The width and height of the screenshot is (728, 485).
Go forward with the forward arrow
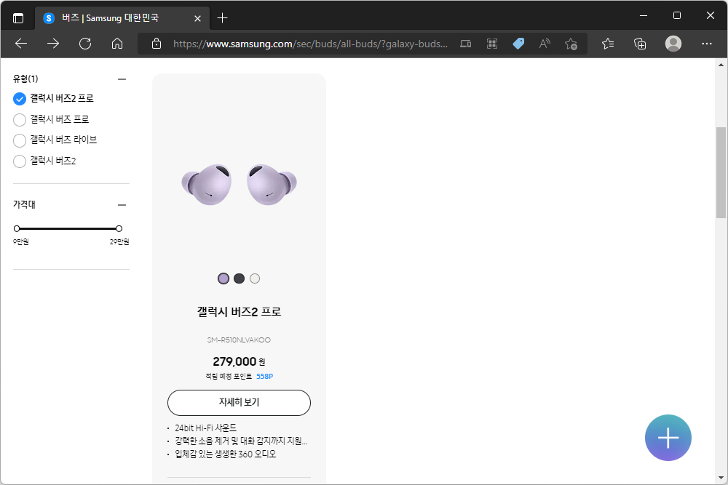point(53,44)
